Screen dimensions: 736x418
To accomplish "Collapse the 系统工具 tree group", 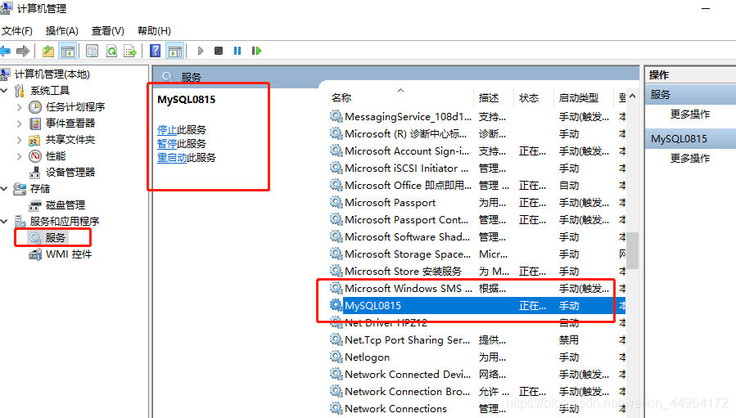I will click(x=4, y=91).
